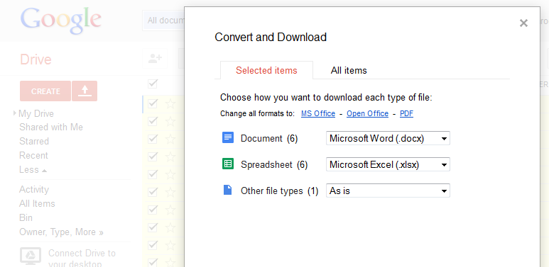This screenshot has width=549, height=267.
Task: Open the Spreadsheet format dropdown
Action: 388,164
